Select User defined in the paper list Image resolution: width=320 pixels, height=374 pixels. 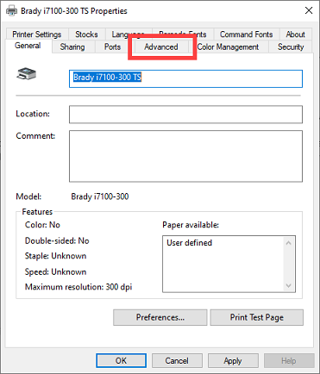pyautogui.click(x=190, y=243)
